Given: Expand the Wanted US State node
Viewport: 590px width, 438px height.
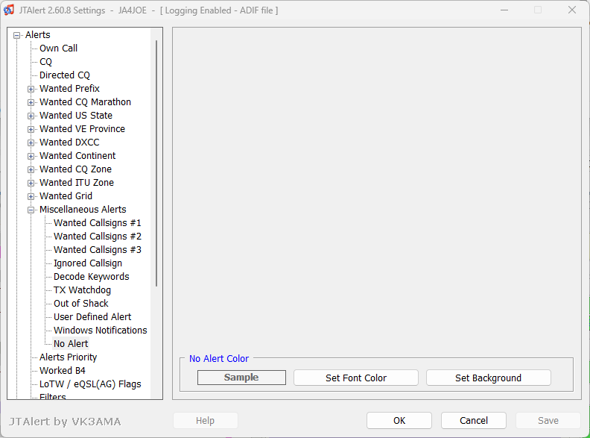Looking at the screenshot, I should 31,116.
